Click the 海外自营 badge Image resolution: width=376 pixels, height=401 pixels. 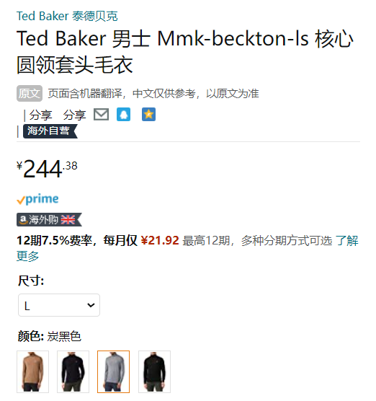(50, 131)
